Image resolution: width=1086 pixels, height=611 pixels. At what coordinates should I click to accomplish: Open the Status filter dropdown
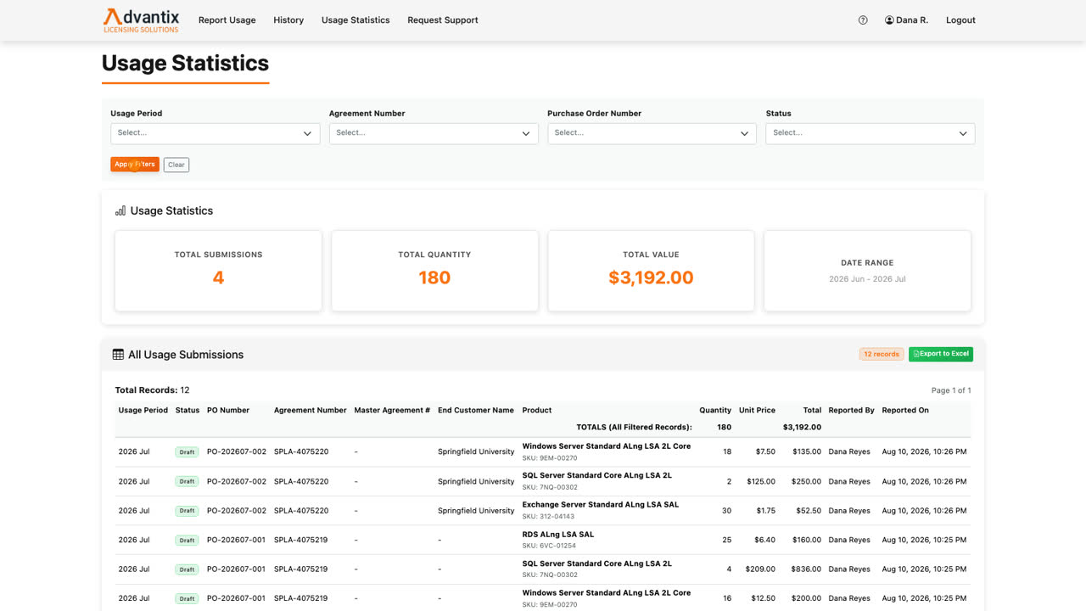pos(870,133)
